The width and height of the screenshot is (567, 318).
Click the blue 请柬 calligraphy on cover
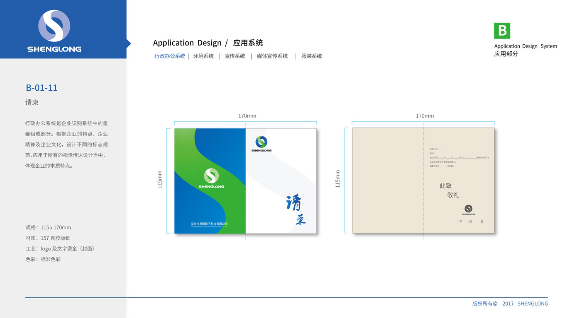pos(296,210)
